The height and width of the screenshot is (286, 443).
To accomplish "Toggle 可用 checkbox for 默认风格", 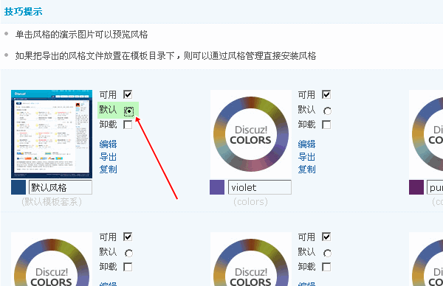I will (x=128, y=94).
